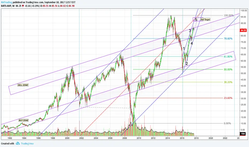
Task: Select wave label 4 on the chart
Action: (192, 43)
